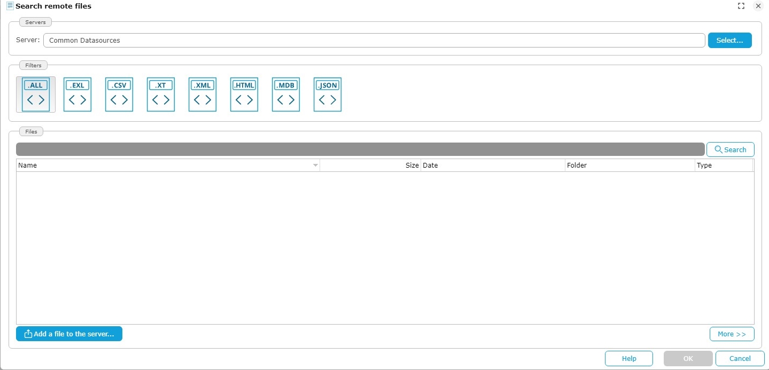Select the .HTML filter icon

pos(244,95)
